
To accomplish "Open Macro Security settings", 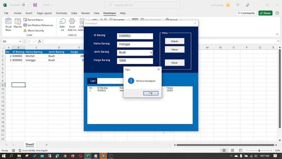I will 34,30.
